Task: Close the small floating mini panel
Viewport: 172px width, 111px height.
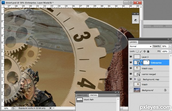Action: click(x=138, y=14)
